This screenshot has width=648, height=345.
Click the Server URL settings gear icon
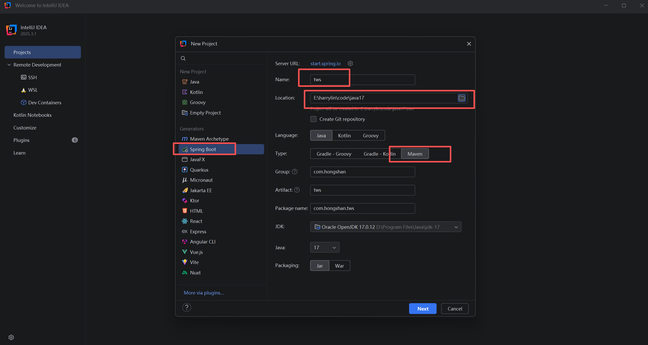(350, 63)
